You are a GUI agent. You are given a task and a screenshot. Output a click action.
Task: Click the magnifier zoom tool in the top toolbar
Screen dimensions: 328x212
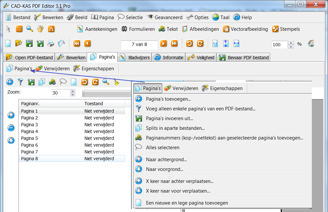(x=29, y=29)
